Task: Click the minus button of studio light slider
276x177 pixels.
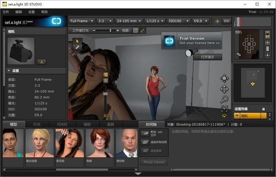Action: [x=94, y=31]
